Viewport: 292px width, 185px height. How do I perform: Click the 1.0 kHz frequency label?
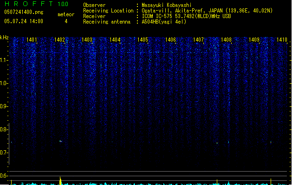coord(3,83)
